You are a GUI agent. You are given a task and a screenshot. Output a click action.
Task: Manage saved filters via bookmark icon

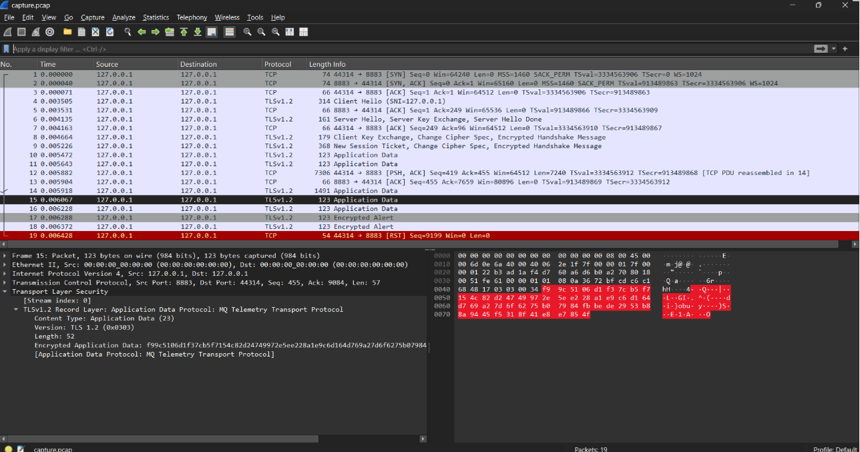[6, 49]
